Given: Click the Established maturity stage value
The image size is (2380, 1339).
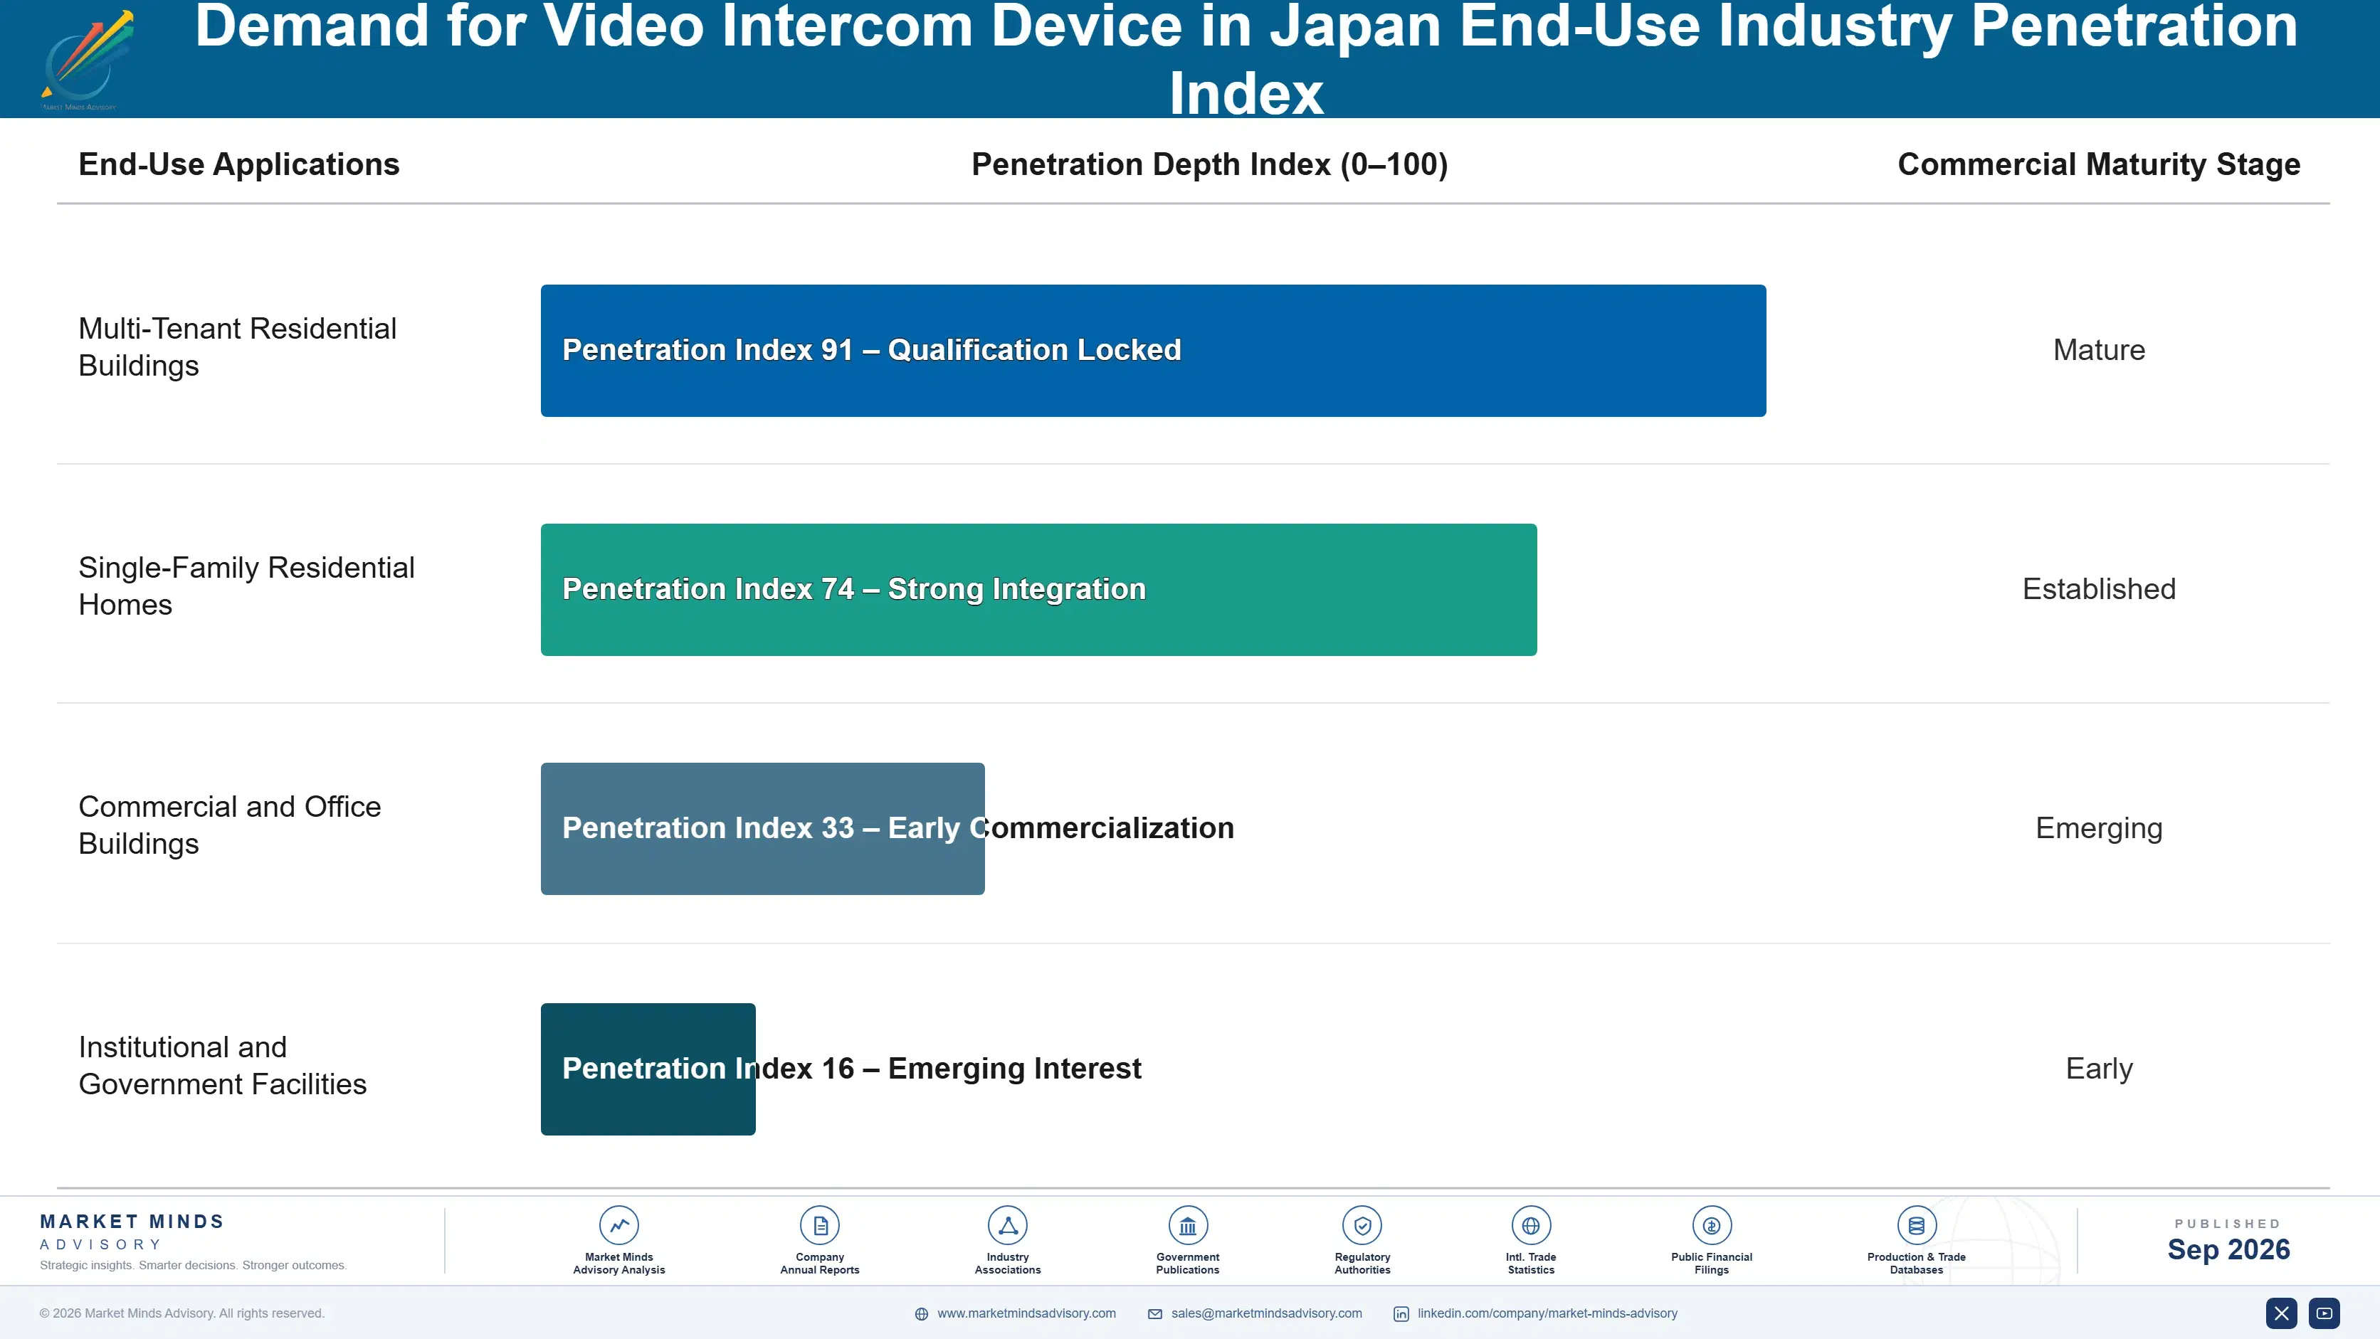Looking at the screenshot, I should tap(2098, 589).
